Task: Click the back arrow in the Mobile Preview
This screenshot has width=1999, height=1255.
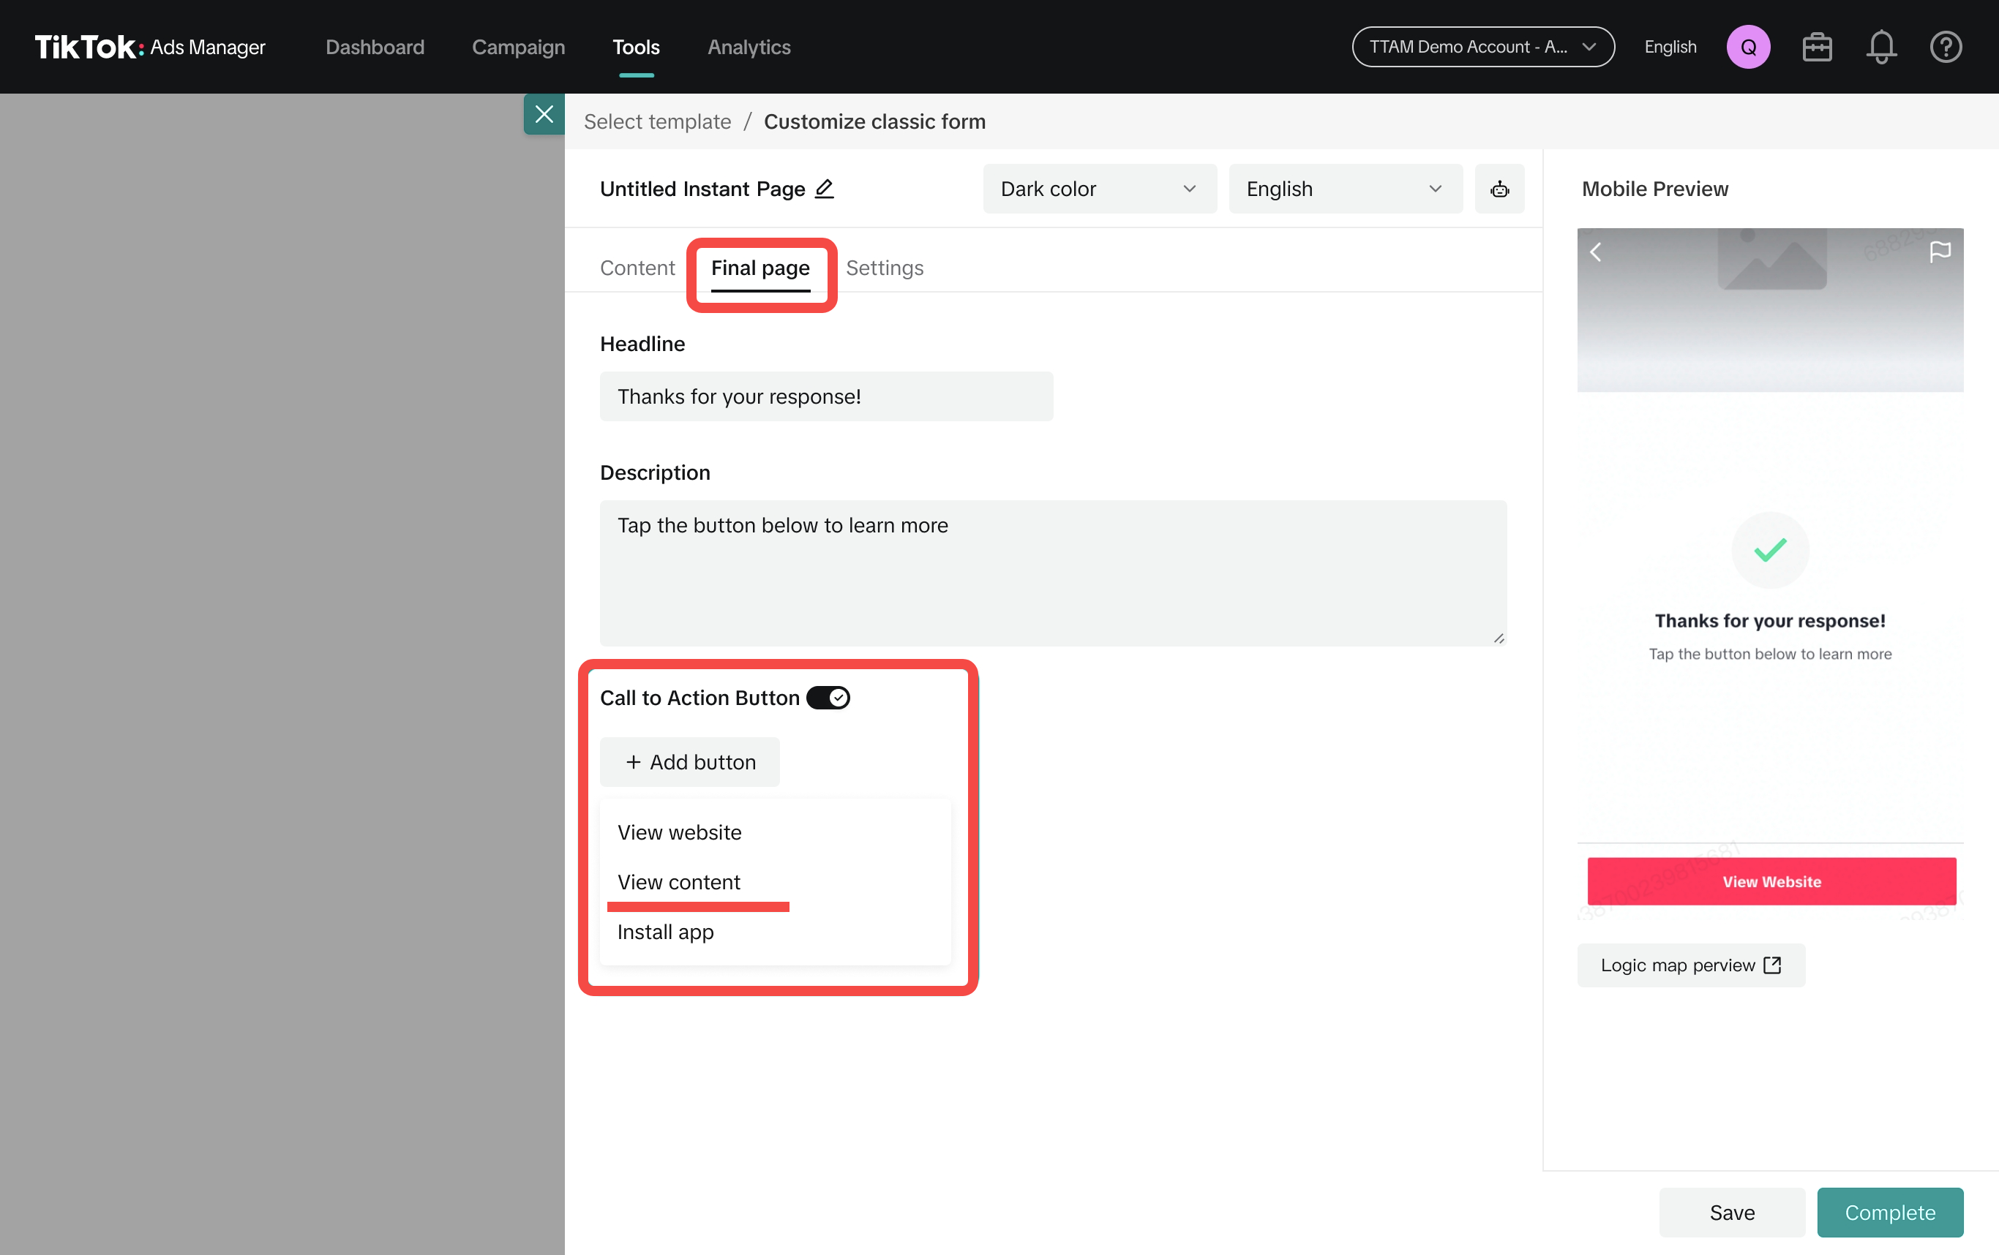Action: point(1596,252)
